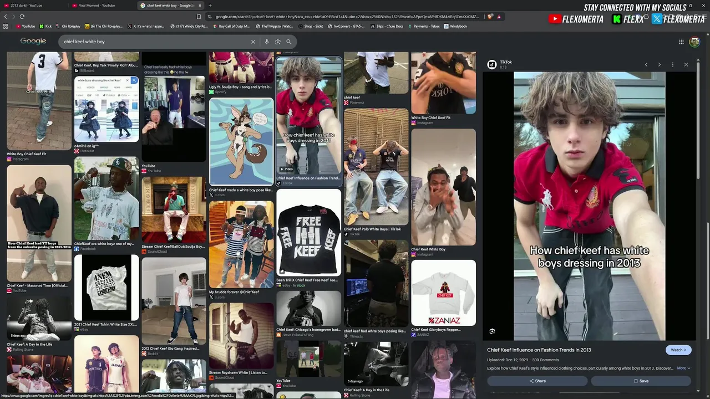Select the 'chief keef white boy' Google tab
The width and height of the screenshot is (710, 399).
171,6
